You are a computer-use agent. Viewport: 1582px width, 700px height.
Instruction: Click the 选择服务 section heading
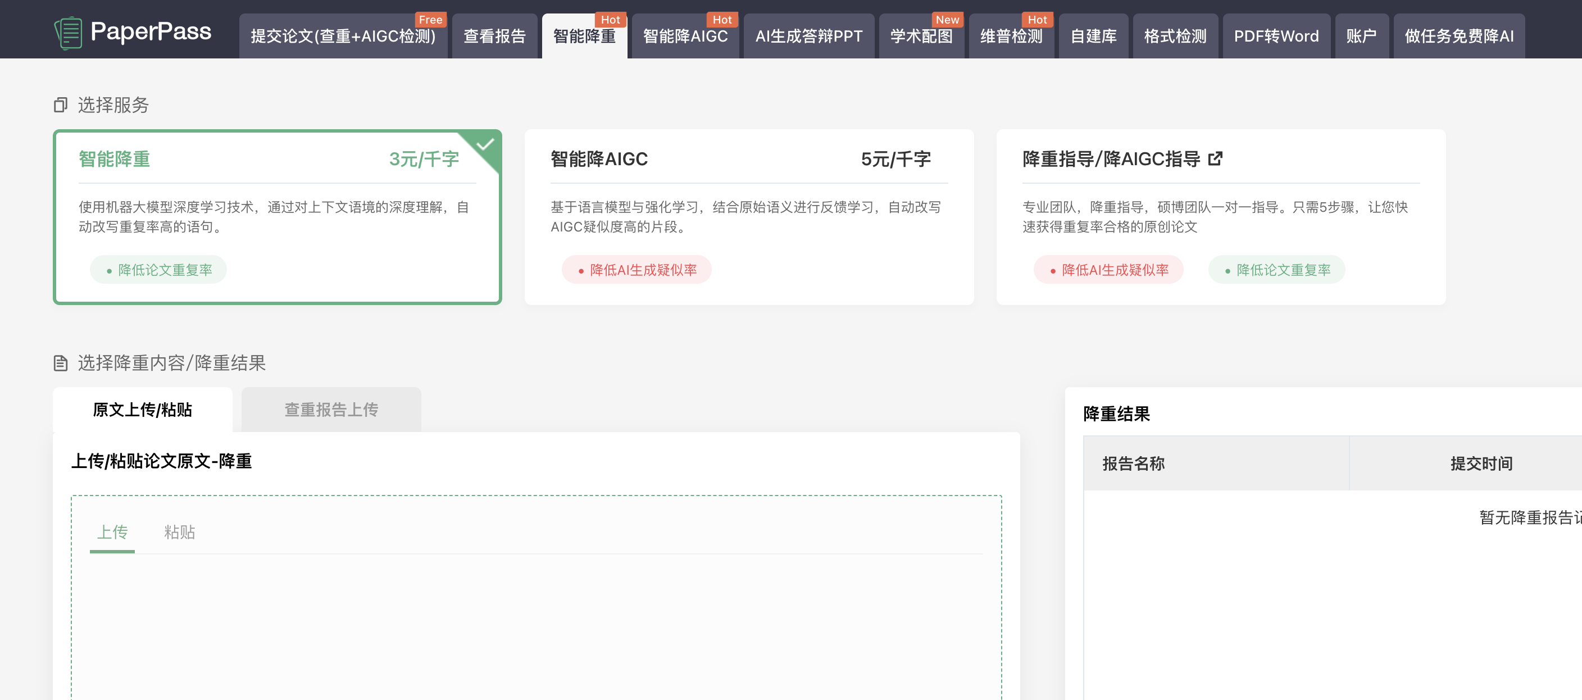coord(113,105)
